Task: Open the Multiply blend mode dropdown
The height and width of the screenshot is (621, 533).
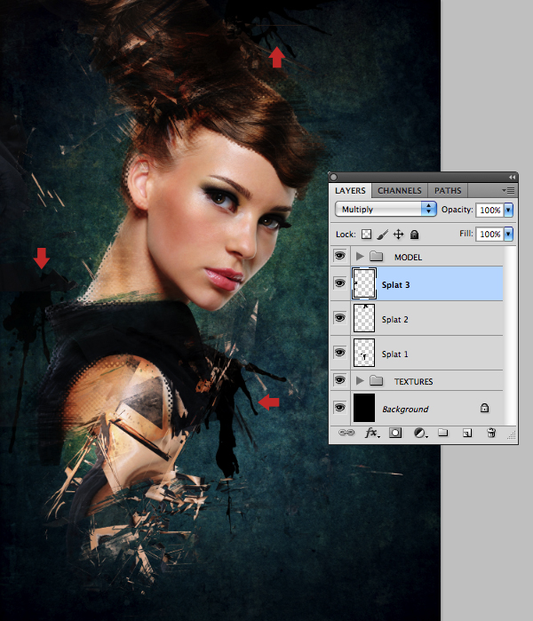Action: 386,209
